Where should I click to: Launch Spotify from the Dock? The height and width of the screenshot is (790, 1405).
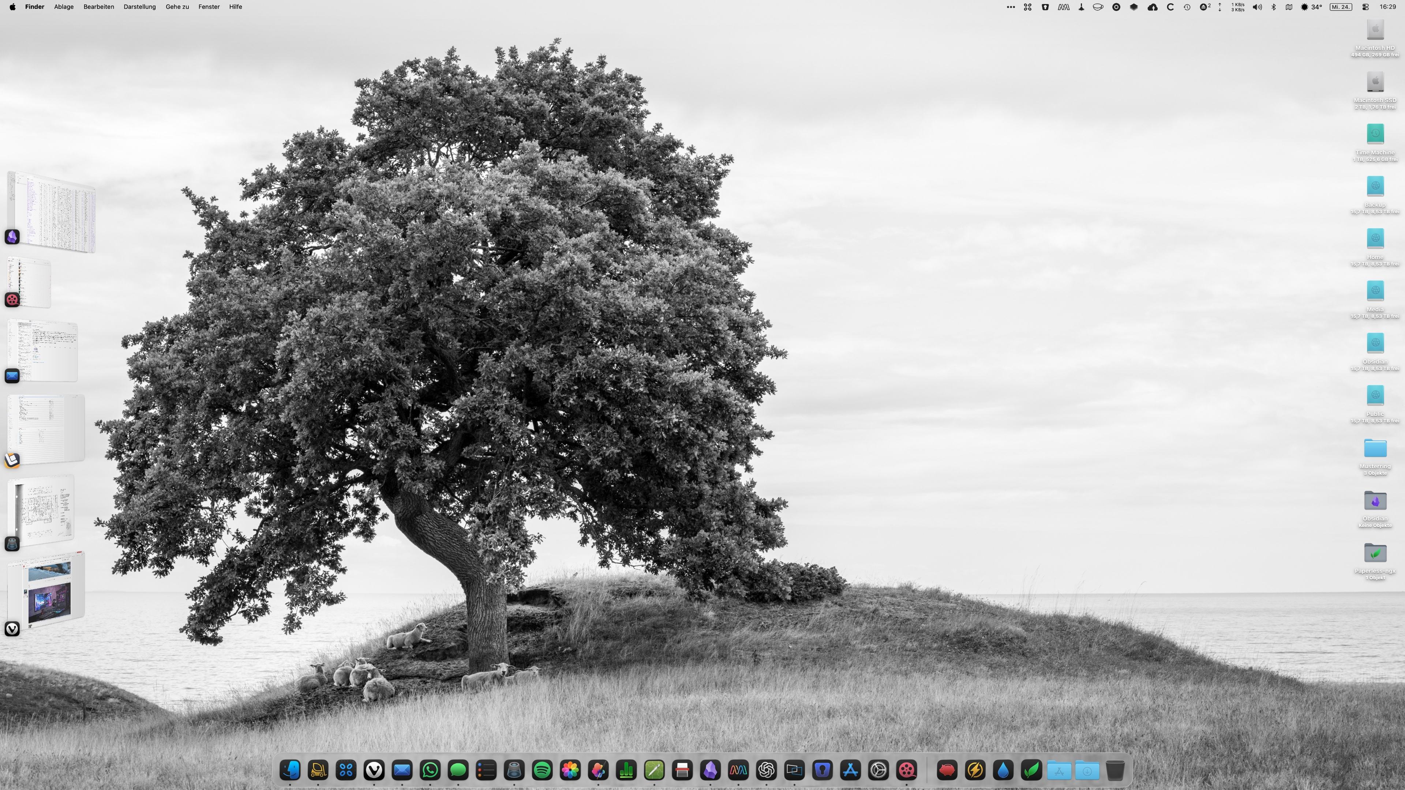(x=542, y=770)
